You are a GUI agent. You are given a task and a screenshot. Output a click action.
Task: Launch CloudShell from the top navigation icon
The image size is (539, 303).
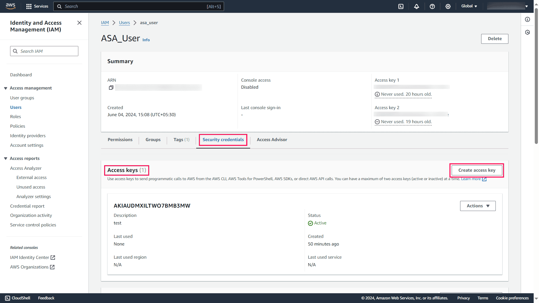tap(401, 6)
